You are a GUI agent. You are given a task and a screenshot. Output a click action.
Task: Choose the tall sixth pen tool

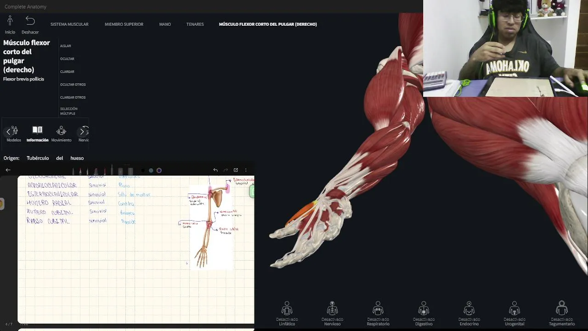click(112, 170)
